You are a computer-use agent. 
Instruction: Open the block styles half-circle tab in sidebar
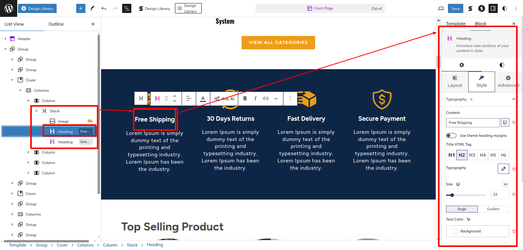tap(502, 65)
